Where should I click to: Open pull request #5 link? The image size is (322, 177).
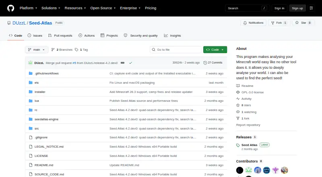[x=74, y=63]
